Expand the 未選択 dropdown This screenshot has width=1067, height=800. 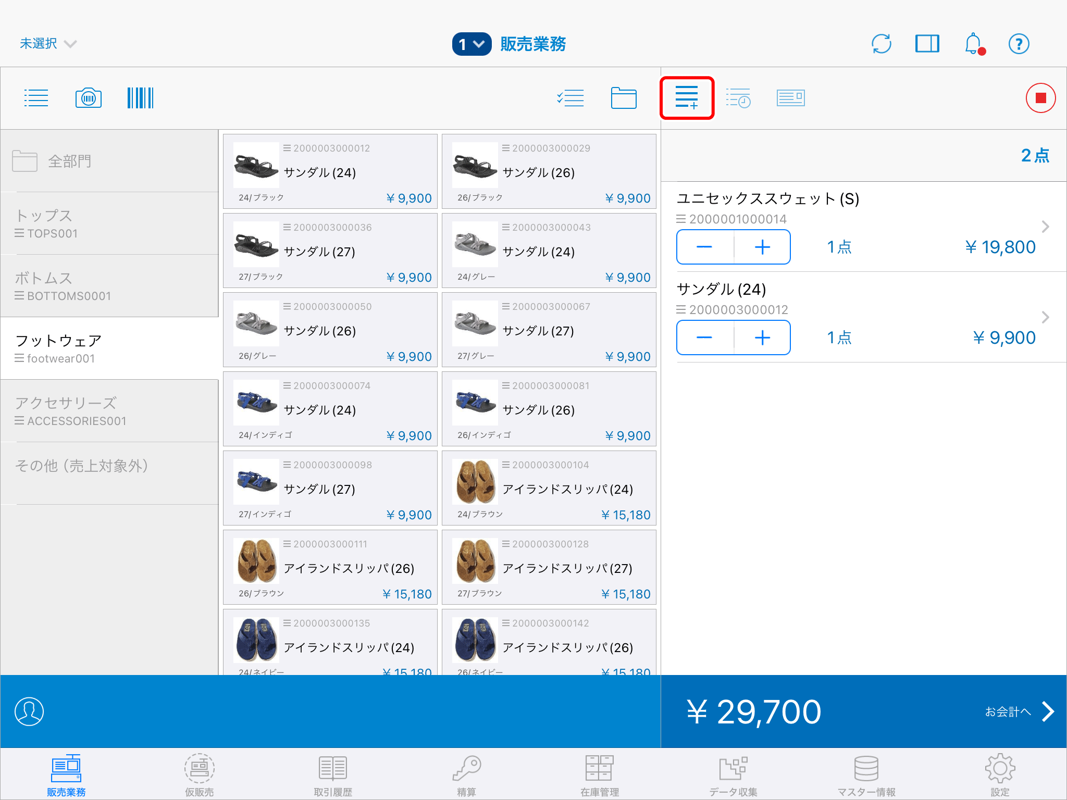click(x=48, y=44)
